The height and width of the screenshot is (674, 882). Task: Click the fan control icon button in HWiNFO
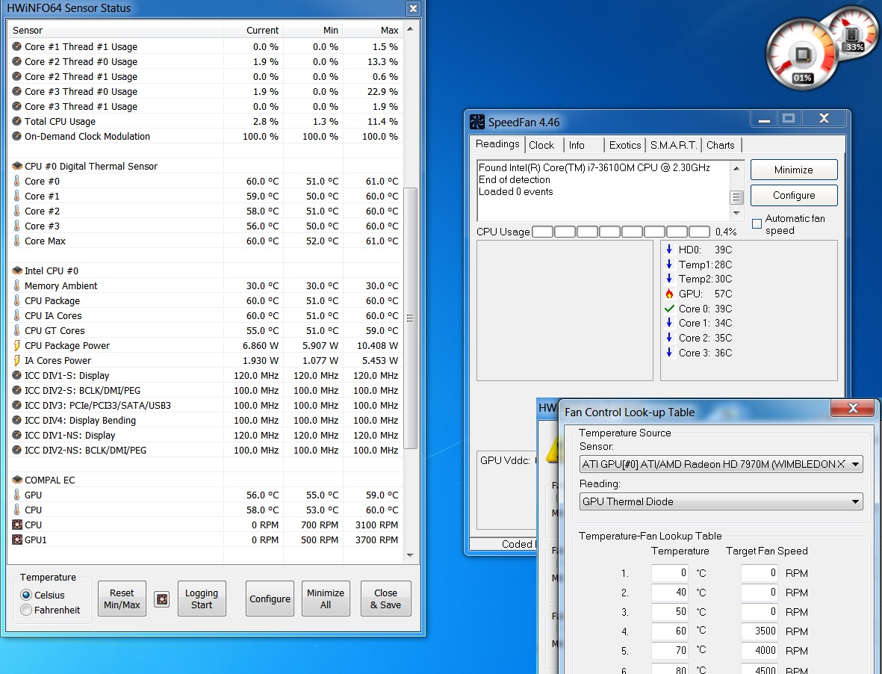(162, 599)
